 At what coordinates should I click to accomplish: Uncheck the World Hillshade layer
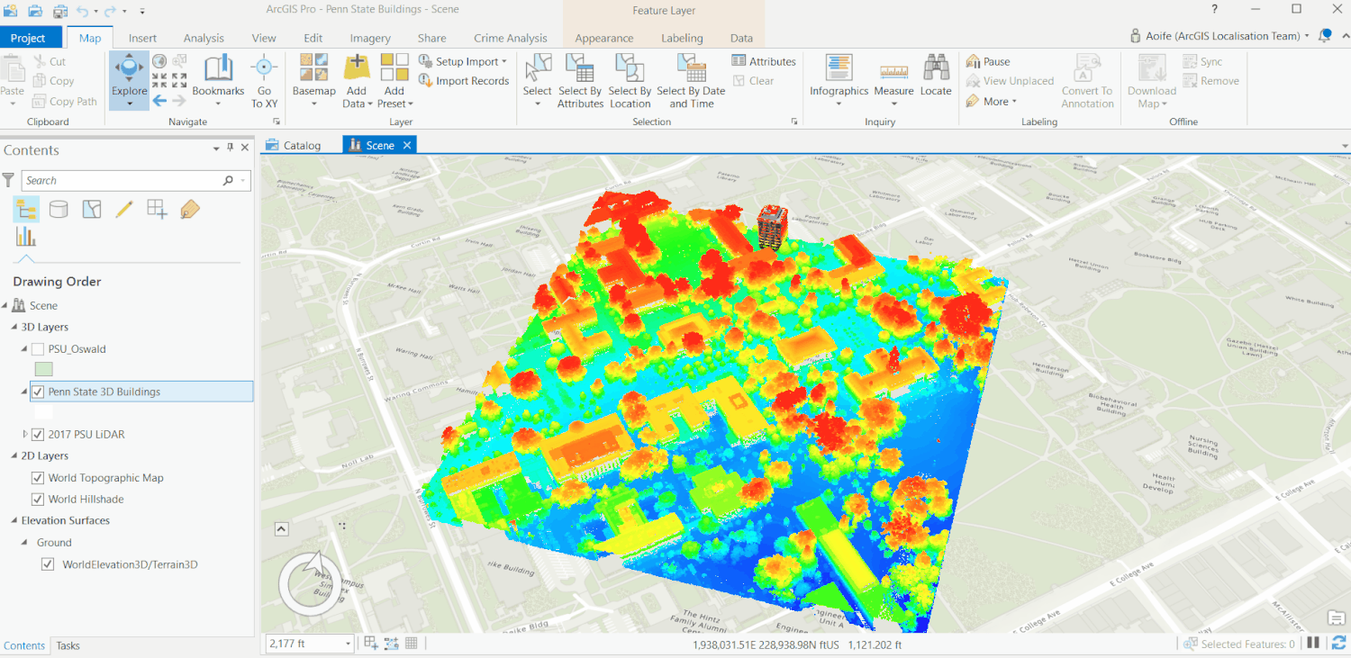pos(38,500)
